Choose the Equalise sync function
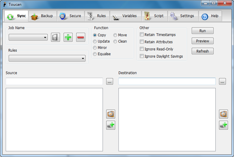Viewport: 234px width, 157px height. pyautogui.click(x=95, y=54)
